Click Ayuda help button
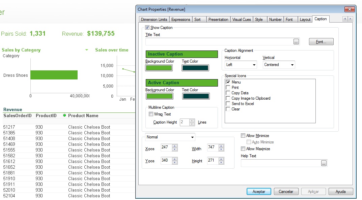 coord(340,192)
